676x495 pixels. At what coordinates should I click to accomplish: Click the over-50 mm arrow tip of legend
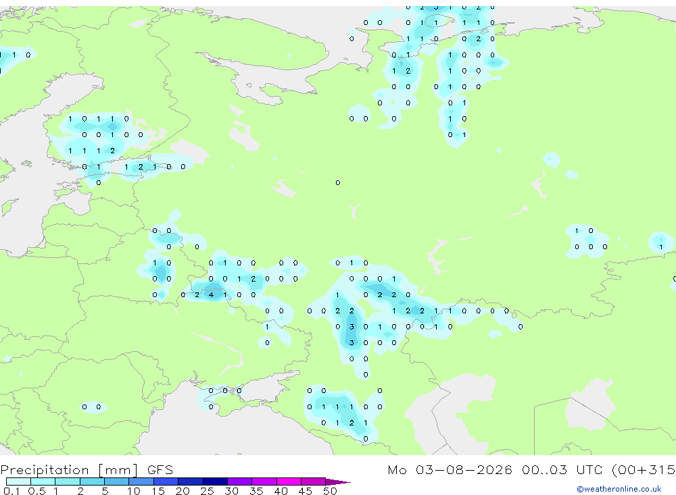click(338, 482)
